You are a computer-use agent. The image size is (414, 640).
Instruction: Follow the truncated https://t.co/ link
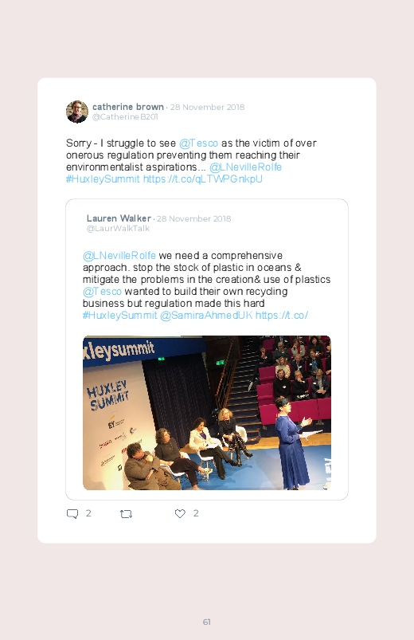tap(281, 315)
